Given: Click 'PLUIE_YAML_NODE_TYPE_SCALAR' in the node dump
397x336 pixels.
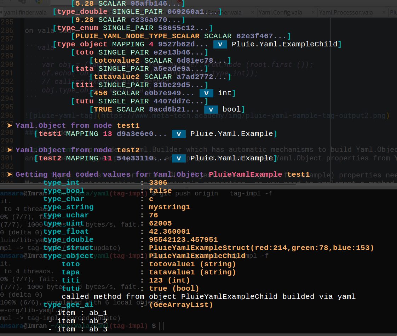Looking at the screenshot, I should tap(138, 36).
